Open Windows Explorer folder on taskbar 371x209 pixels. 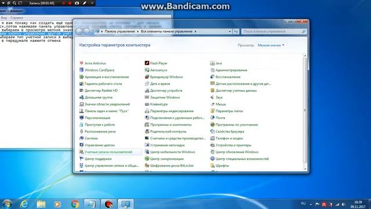coord(41,204)
